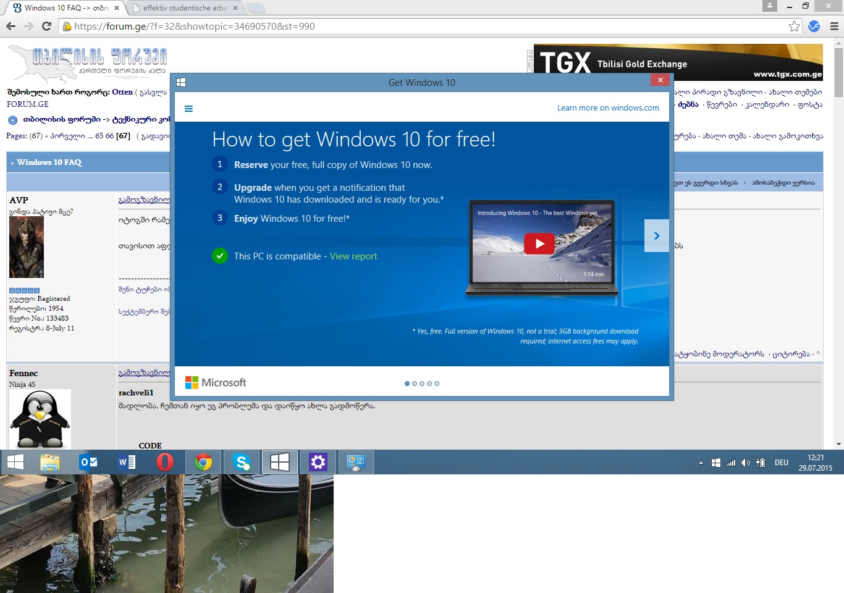Click the current page [67] indicator
The height and width of the screenshot is (593, 844).
point(123,136)
